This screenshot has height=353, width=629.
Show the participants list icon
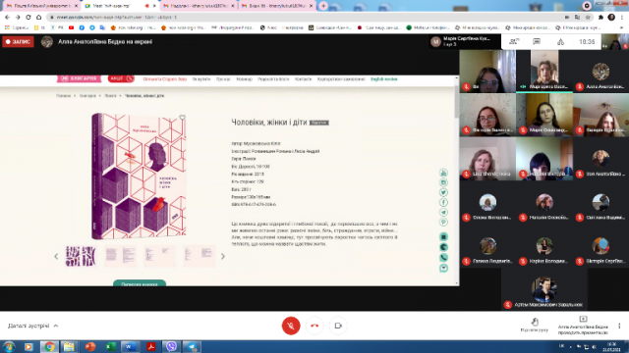pyautogui.click(x=514, y=41)
